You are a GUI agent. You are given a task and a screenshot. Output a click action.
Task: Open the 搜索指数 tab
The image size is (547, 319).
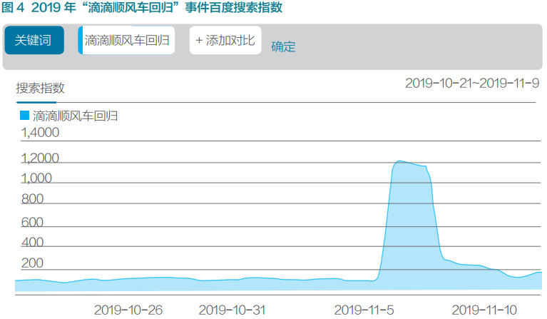click(40, 88)
